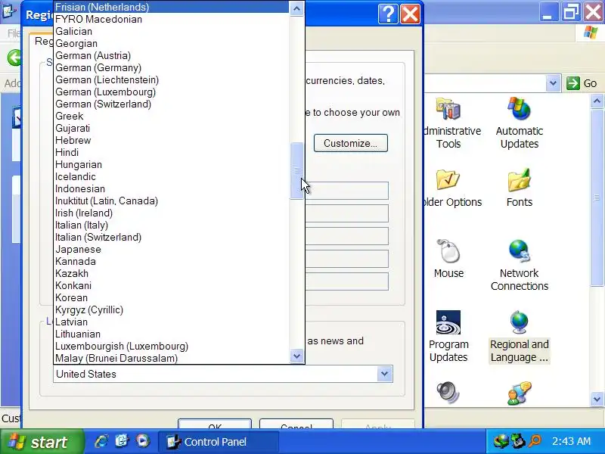Select Hungarian in the list

(172, 164)
